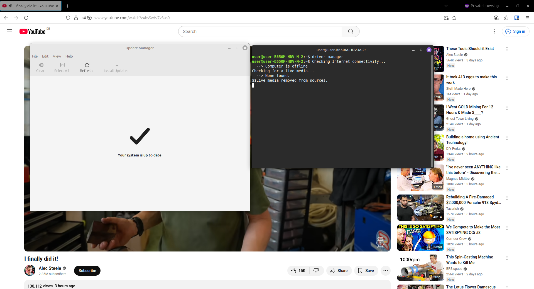This screenshot has width=534, height=289.
Task: Click Refresh in Update Manager toolbar
Action: tap(86, 68)
